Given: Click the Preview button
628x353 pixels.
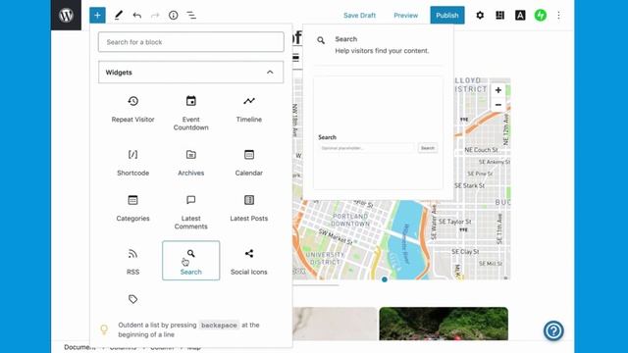Looking at the screenshot, I should click(405, 16).
